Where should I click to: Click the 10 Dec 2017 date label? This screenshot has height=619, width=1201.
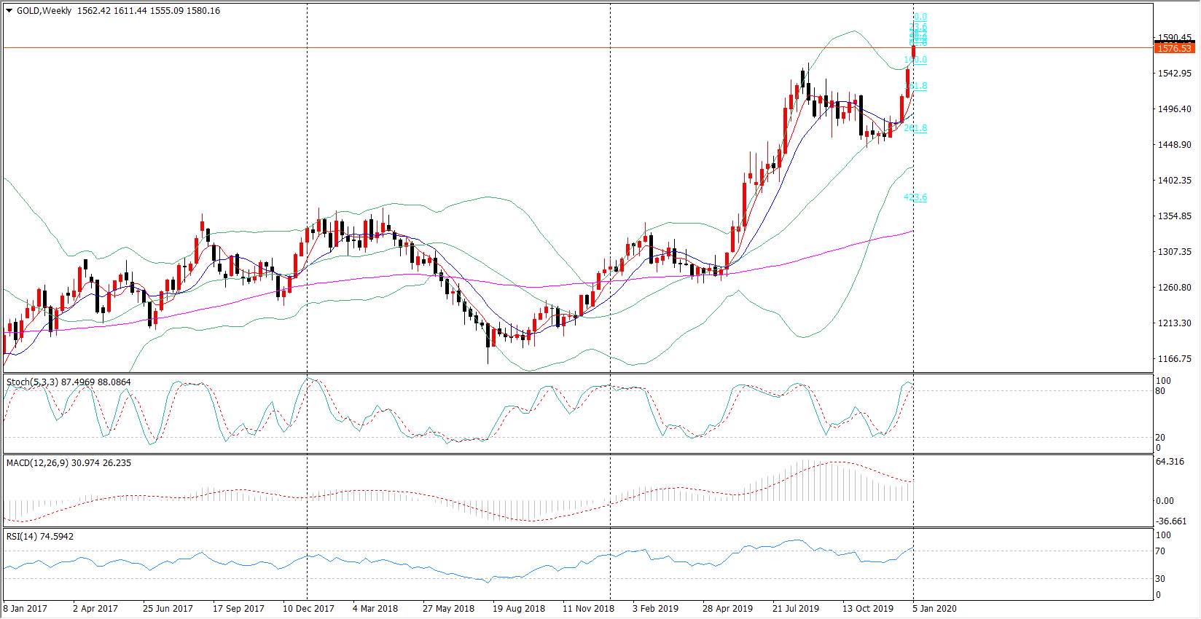tap(308, 608)
